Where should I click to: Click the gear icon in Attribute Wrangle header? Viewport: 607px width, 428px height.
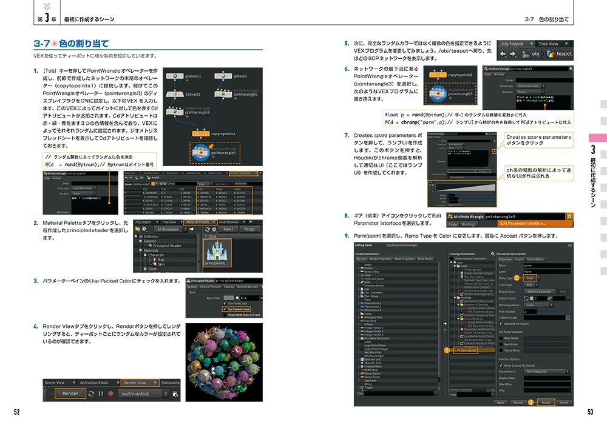click(568, 216)
